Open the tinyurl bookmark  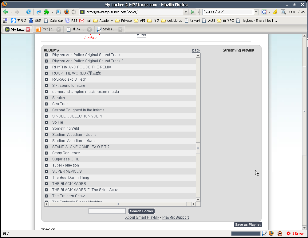pyautogui.click(x=192, y=21)
